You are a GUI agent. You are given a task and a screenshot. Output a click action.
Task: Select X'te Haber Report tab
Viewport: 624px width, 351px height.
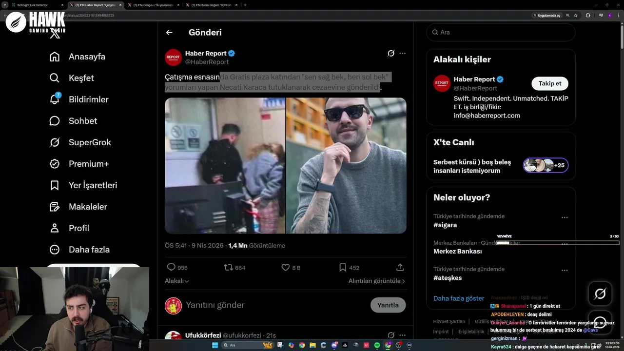point(96,5)
